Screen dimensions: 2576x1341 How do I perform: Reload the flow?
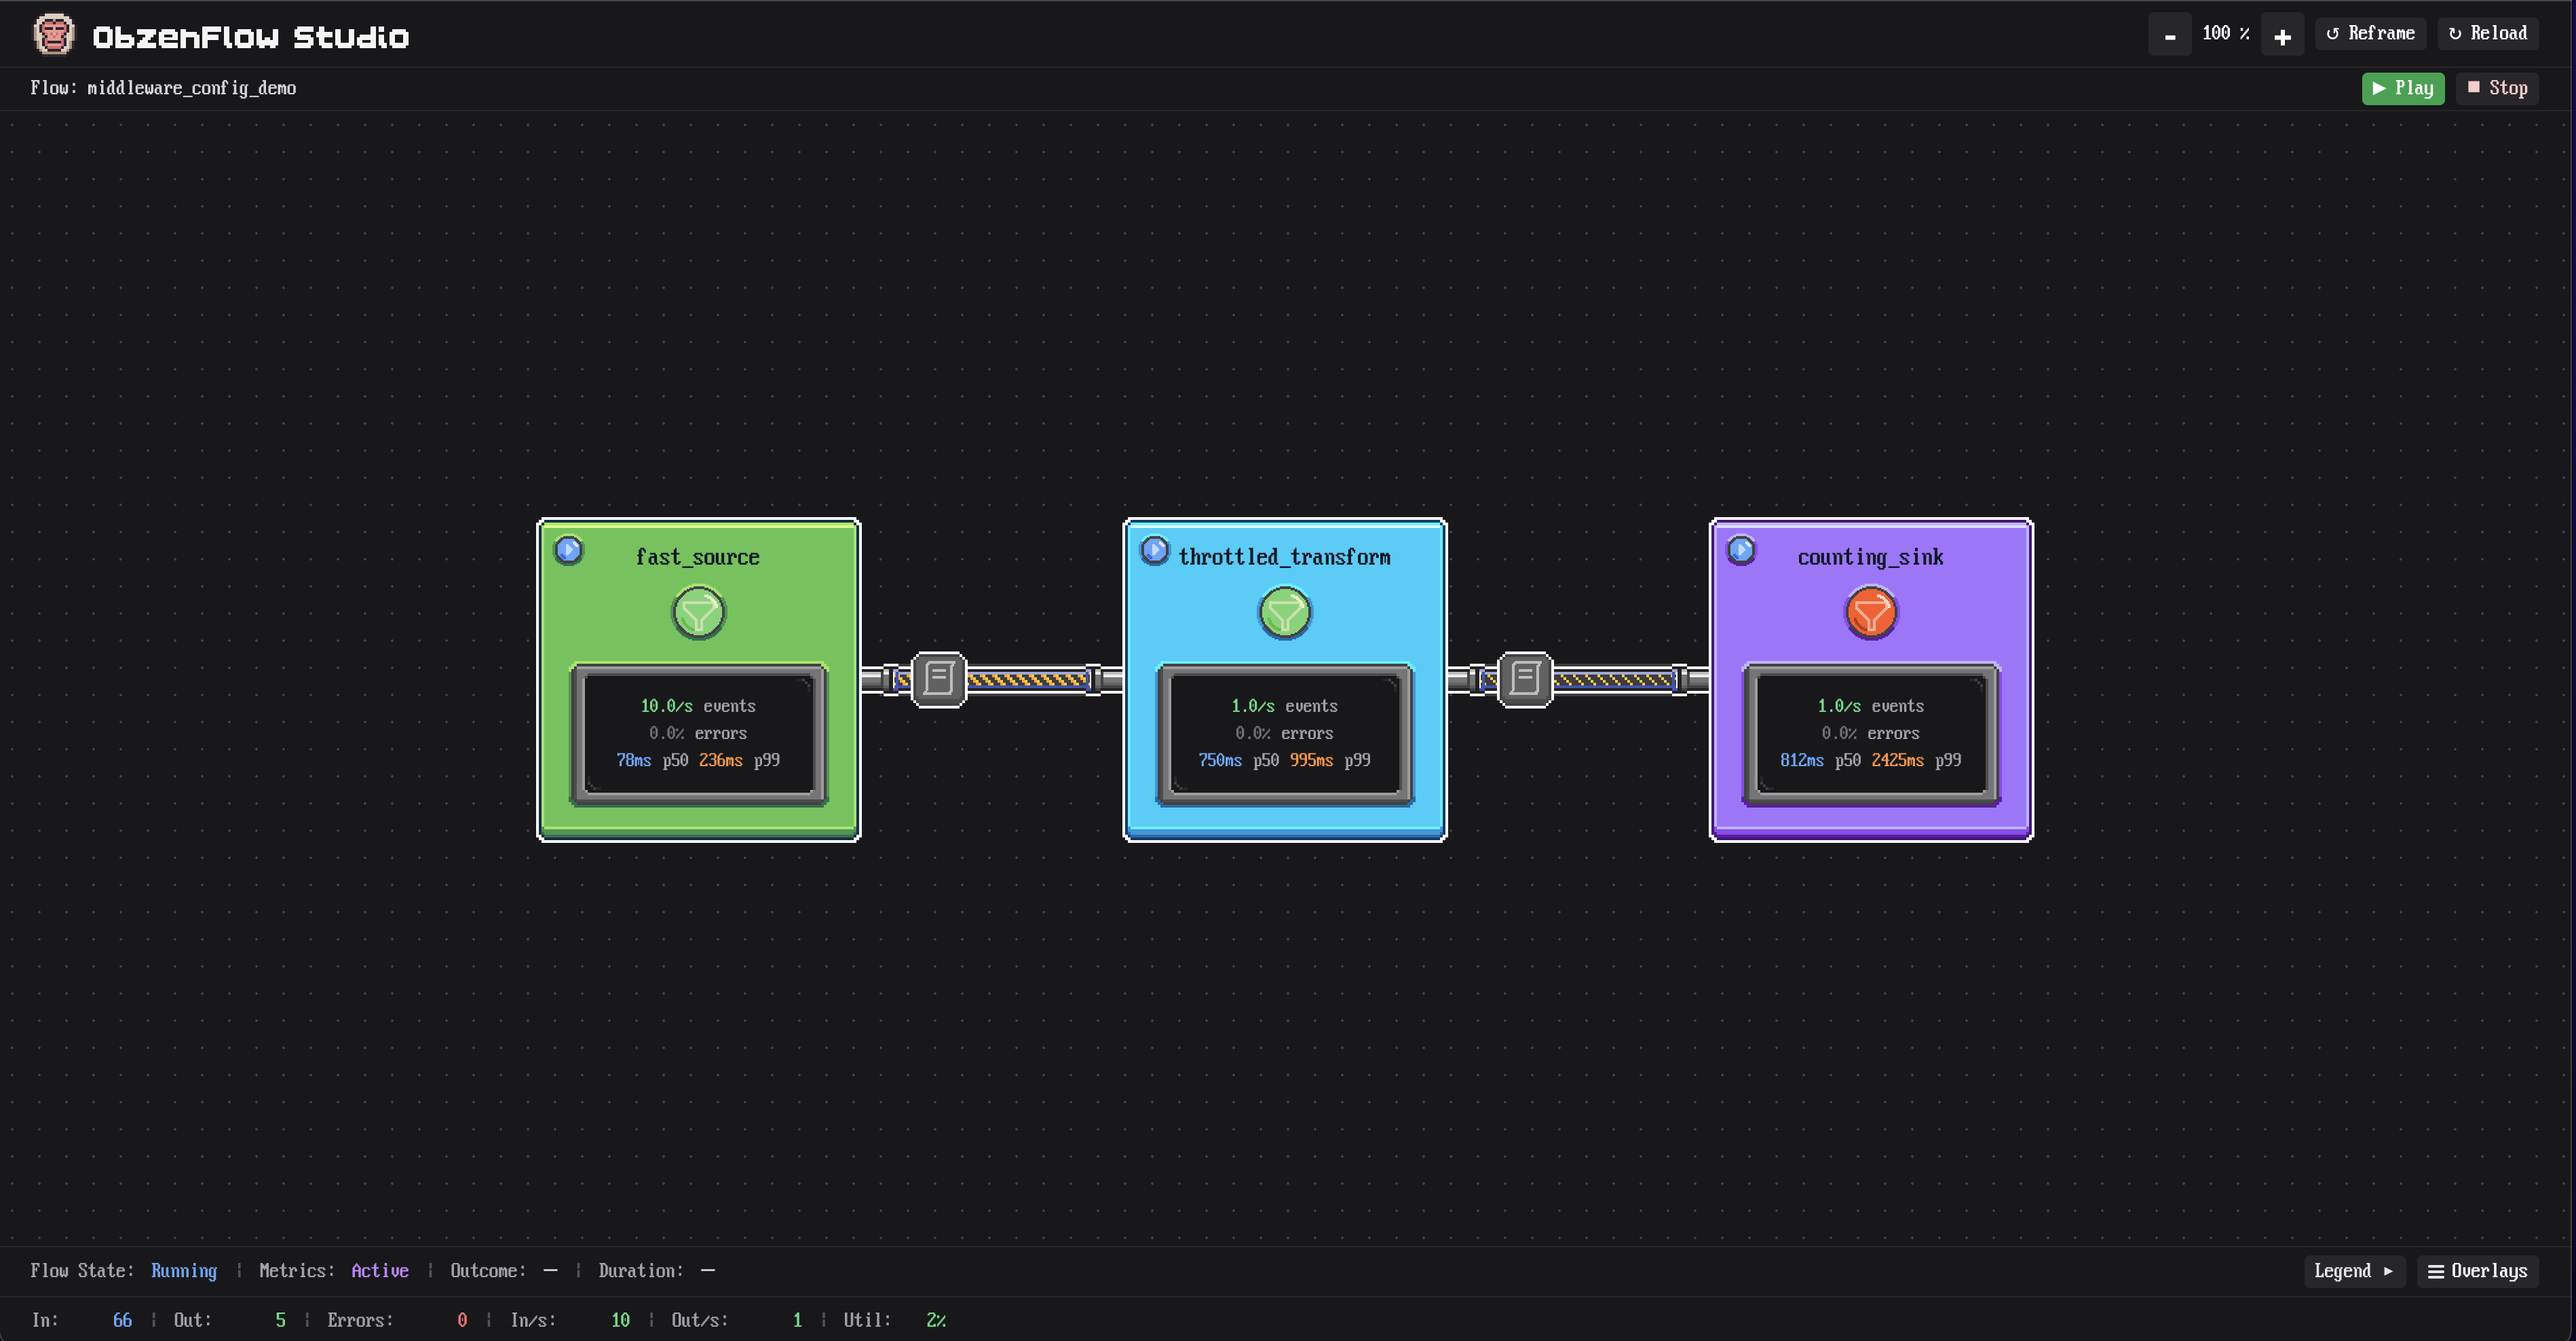pyautogui.click(x=2488, y=33)
